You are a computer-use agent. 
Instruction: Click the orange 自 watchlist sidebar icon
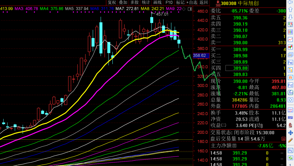[x=290, y=78]
